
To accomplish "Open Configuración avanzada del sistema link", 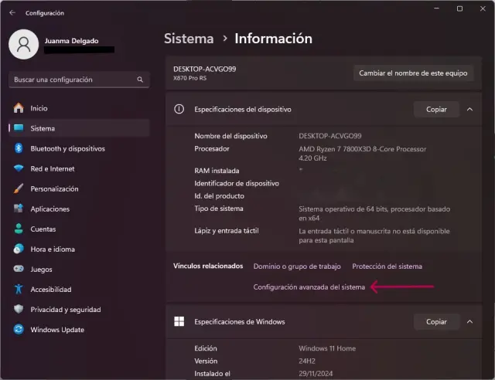I will coord(309,287).
